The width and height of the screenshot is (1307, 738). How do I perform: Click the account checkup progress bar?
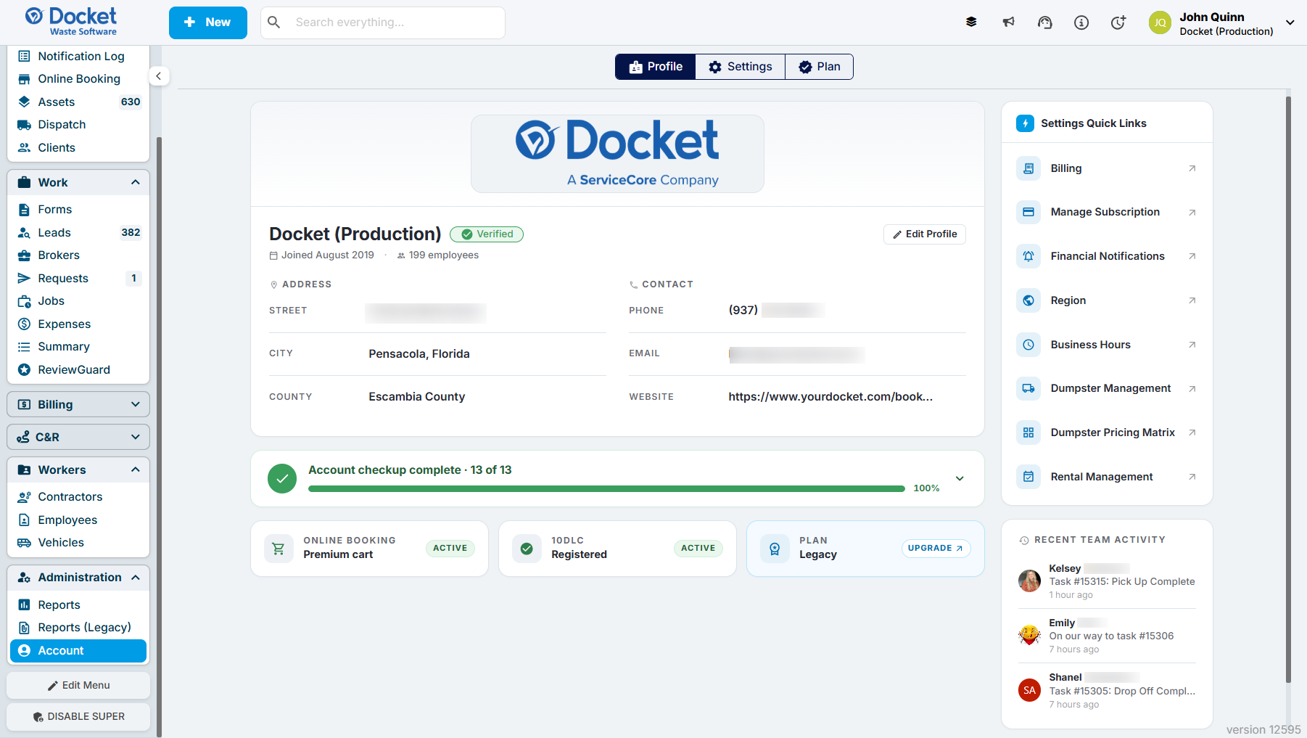tap(606, 488)
